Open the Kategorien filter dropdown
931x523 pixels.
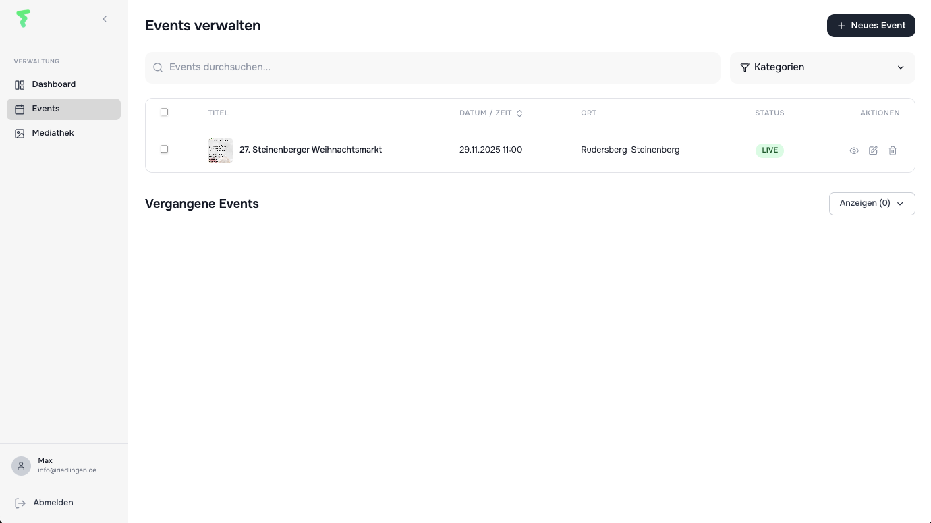(822, 67)
